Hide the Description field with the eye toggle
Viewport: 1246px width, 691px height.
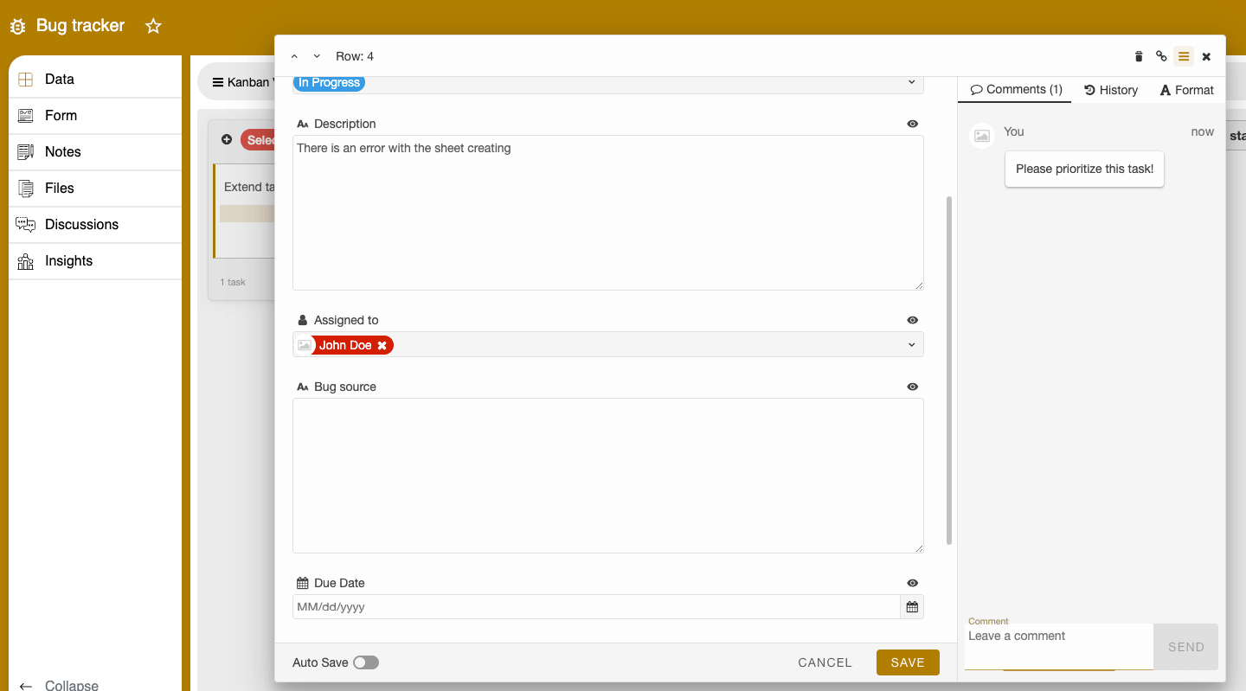pyautogui.click(x=912, y=124)
